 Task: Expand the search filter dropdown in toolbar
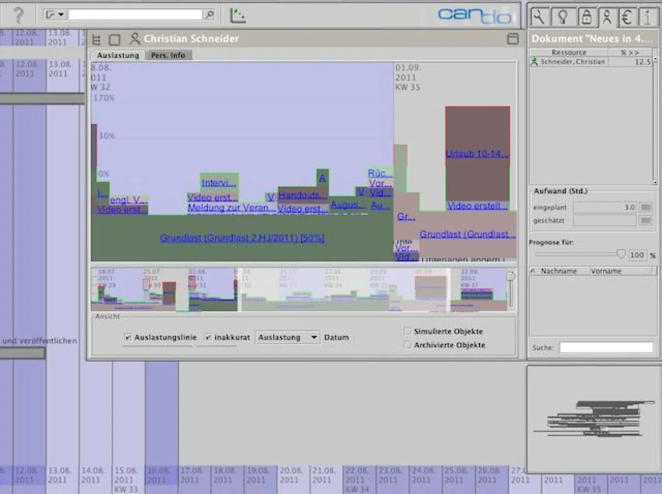(x=55, y=15)
